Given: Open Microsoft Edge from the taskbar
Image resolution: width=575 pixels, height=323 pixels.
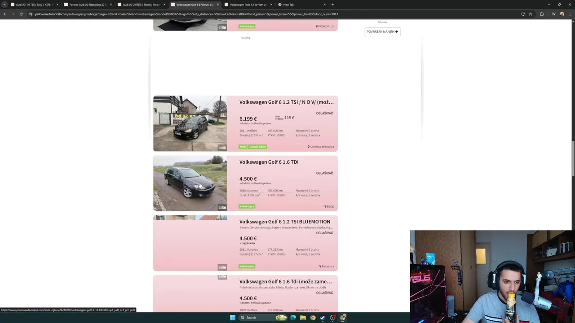Looking at the screenshot, I should click(x=293, y=318).
